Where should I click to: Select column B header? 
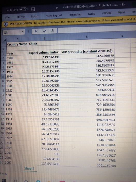44,38
